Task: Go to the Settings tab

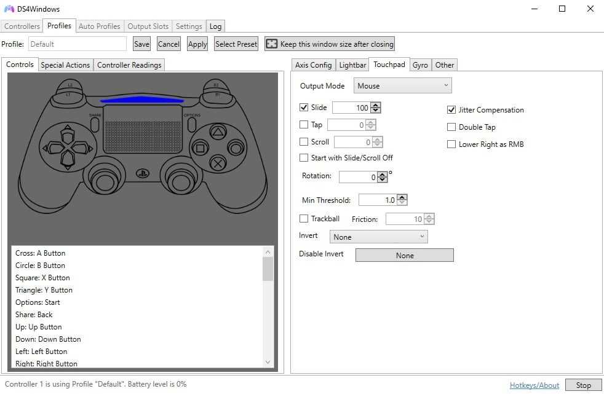Action: (x=189, y=26)
